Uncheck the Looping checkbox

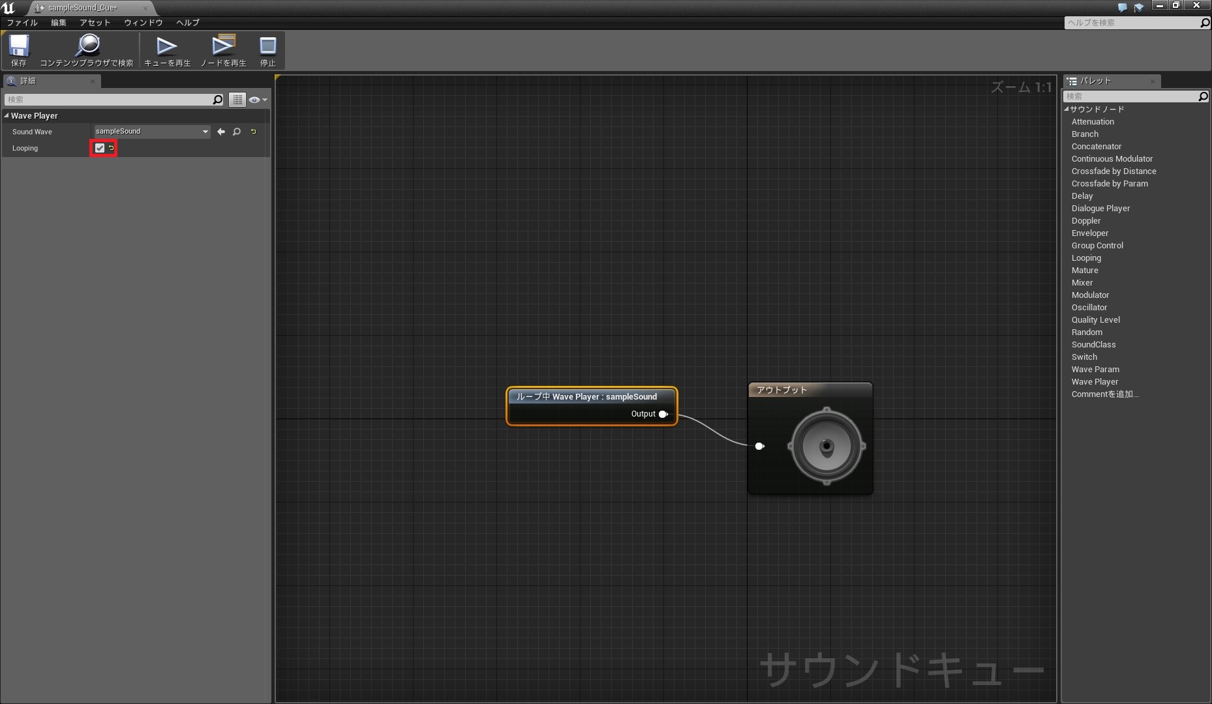point(100,148)
